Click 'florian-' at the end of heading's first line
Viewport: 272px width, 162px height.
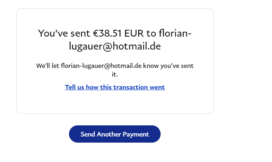(x=175, y=33)
